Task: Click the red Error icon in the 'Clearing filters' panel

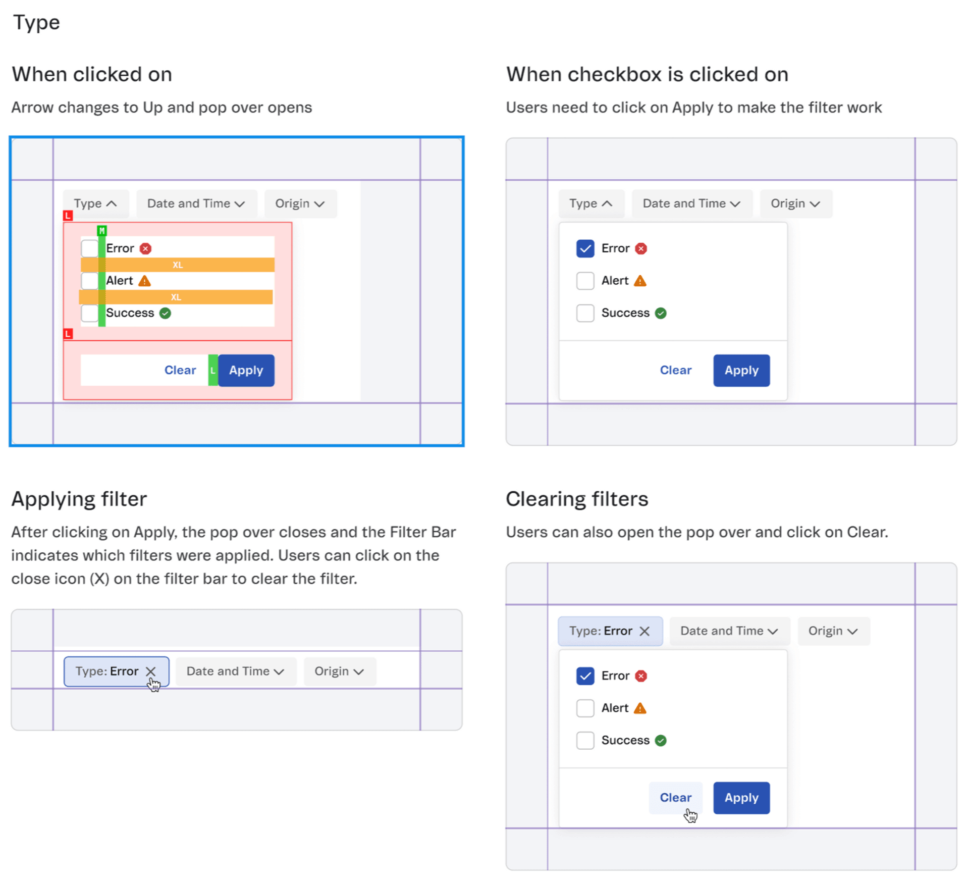Action: point(641,676)
